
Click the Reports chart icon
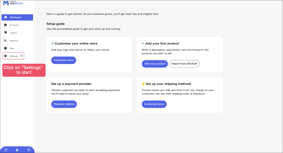click(6, 40)
